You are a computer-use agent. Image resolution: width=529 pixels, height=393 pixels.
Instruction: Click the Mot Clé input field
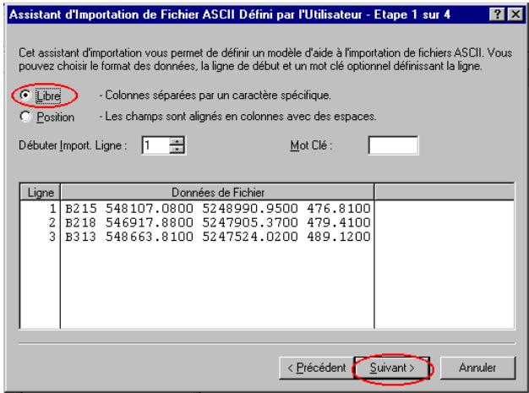click(394, 145)
